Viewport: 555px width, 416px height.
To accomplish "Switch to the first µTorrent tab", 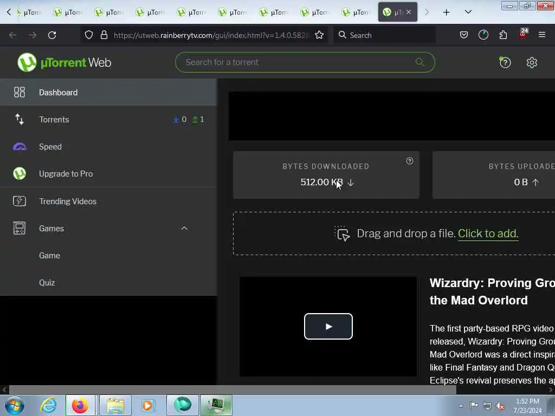I will point(29,12).
